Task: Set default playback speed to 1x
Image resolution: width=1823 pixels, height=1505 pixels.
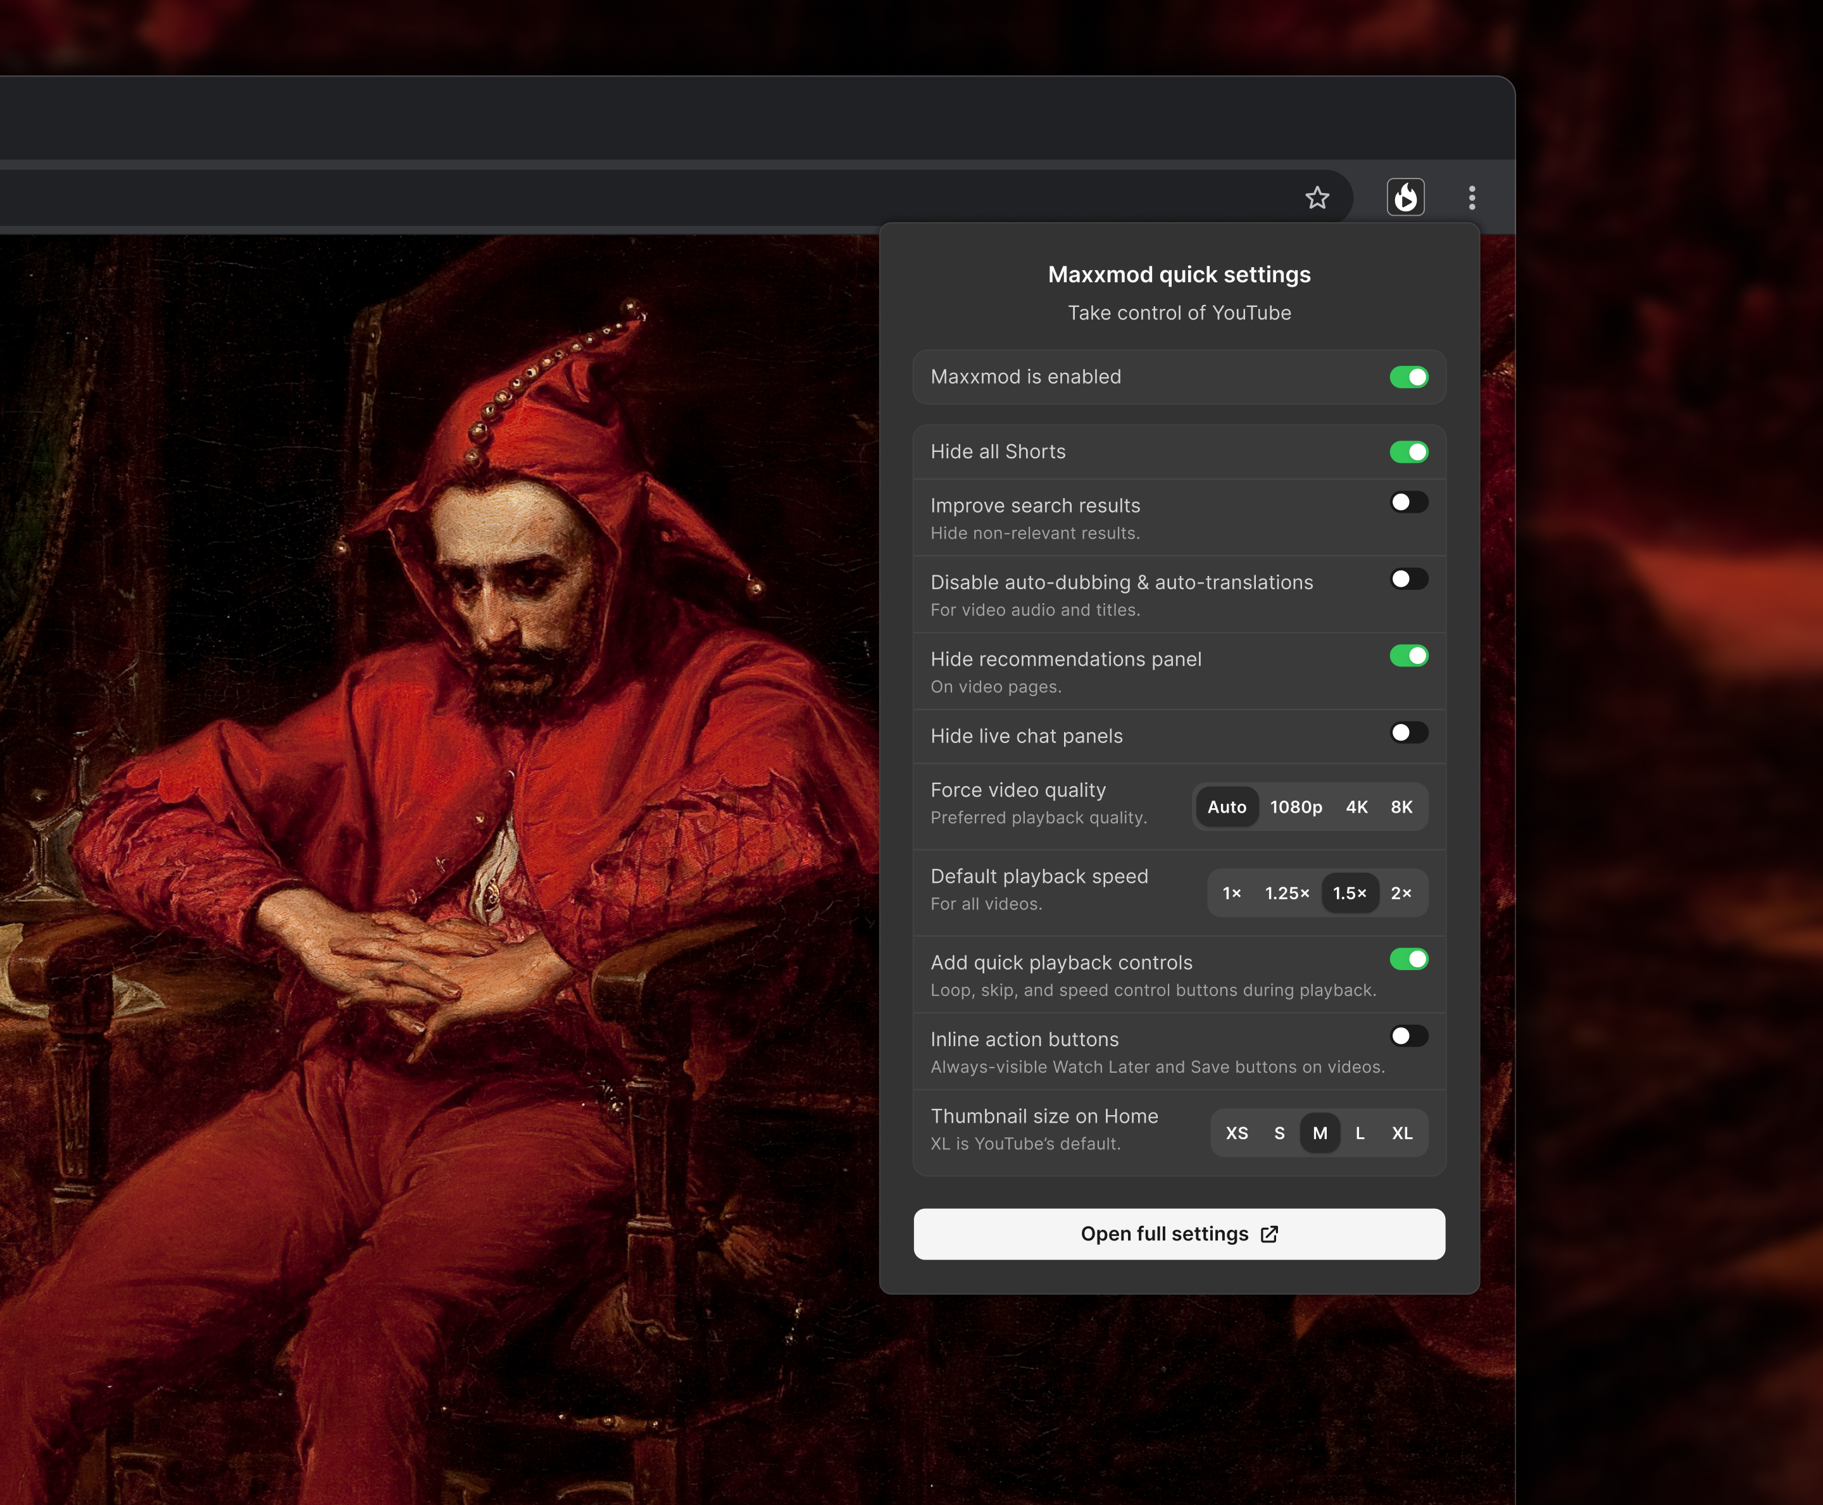Action: (x=1231, y=893)
